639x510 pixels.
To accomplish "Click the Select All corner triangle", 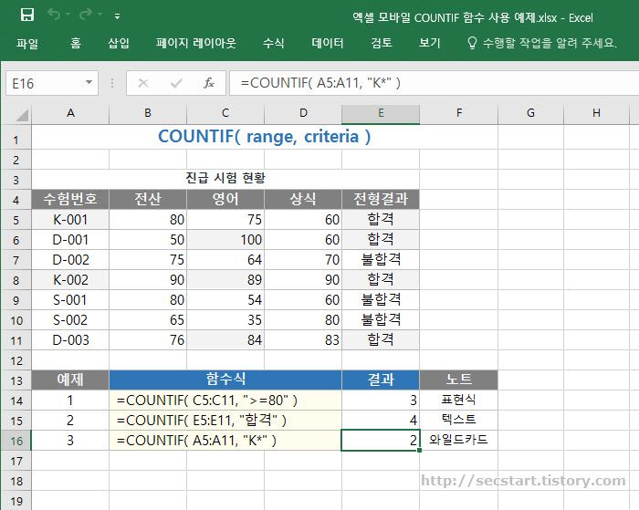I will coord(22,115).
